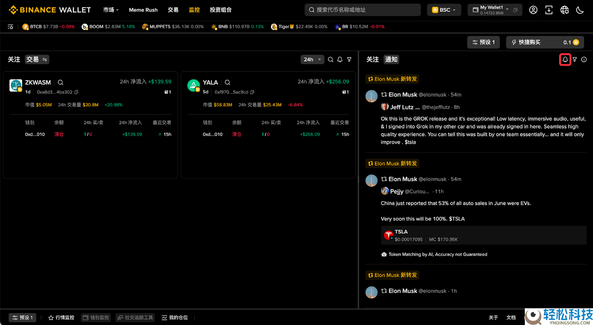Screen dimensions: 593x325
Task: Expand the My Wallet1 selector
Action: [x=494, y=10]
